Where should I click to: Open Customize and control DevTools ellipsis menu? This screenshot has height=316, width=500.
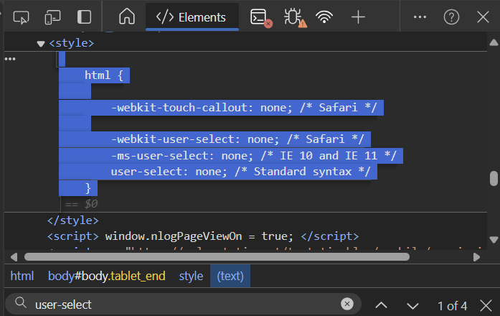(420, 17)
